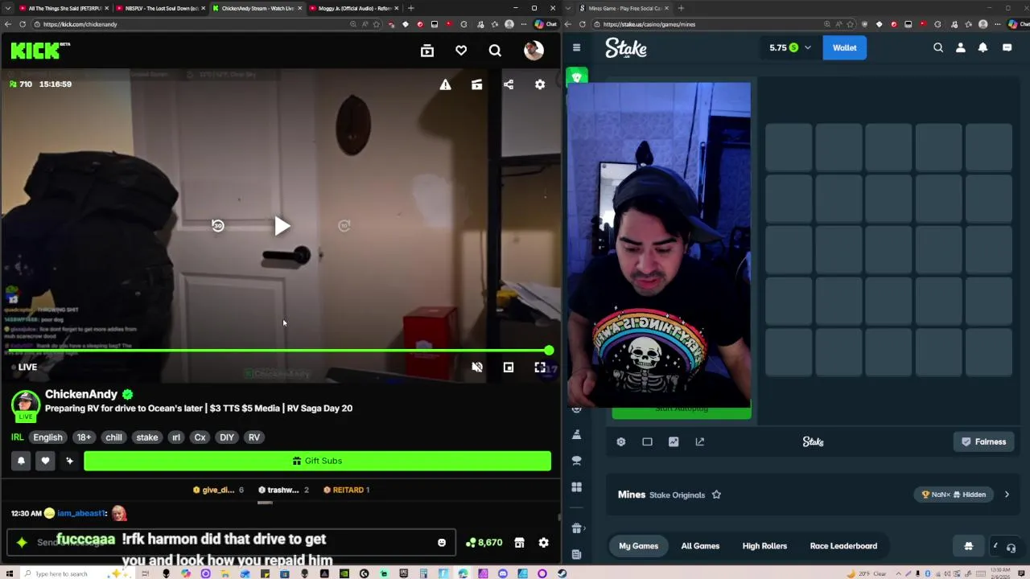The image size is (1030, 579).
Task: Toggle ghost mode incognito icon
Action: (969, 546)
